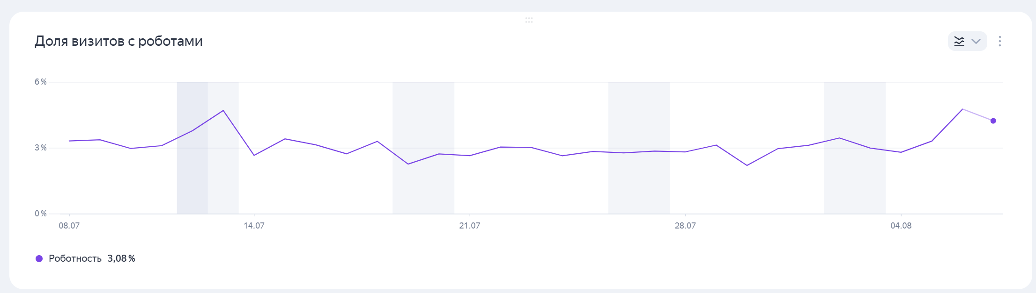This screenshot has height=293, width=1036.
Task: Select the 04.08 date axis label
Action: coord(901,226)
